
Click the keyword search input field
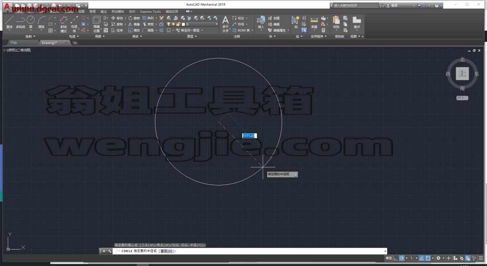pos(356,5)
